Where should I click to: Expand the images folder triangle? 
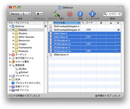pos(13,44)
